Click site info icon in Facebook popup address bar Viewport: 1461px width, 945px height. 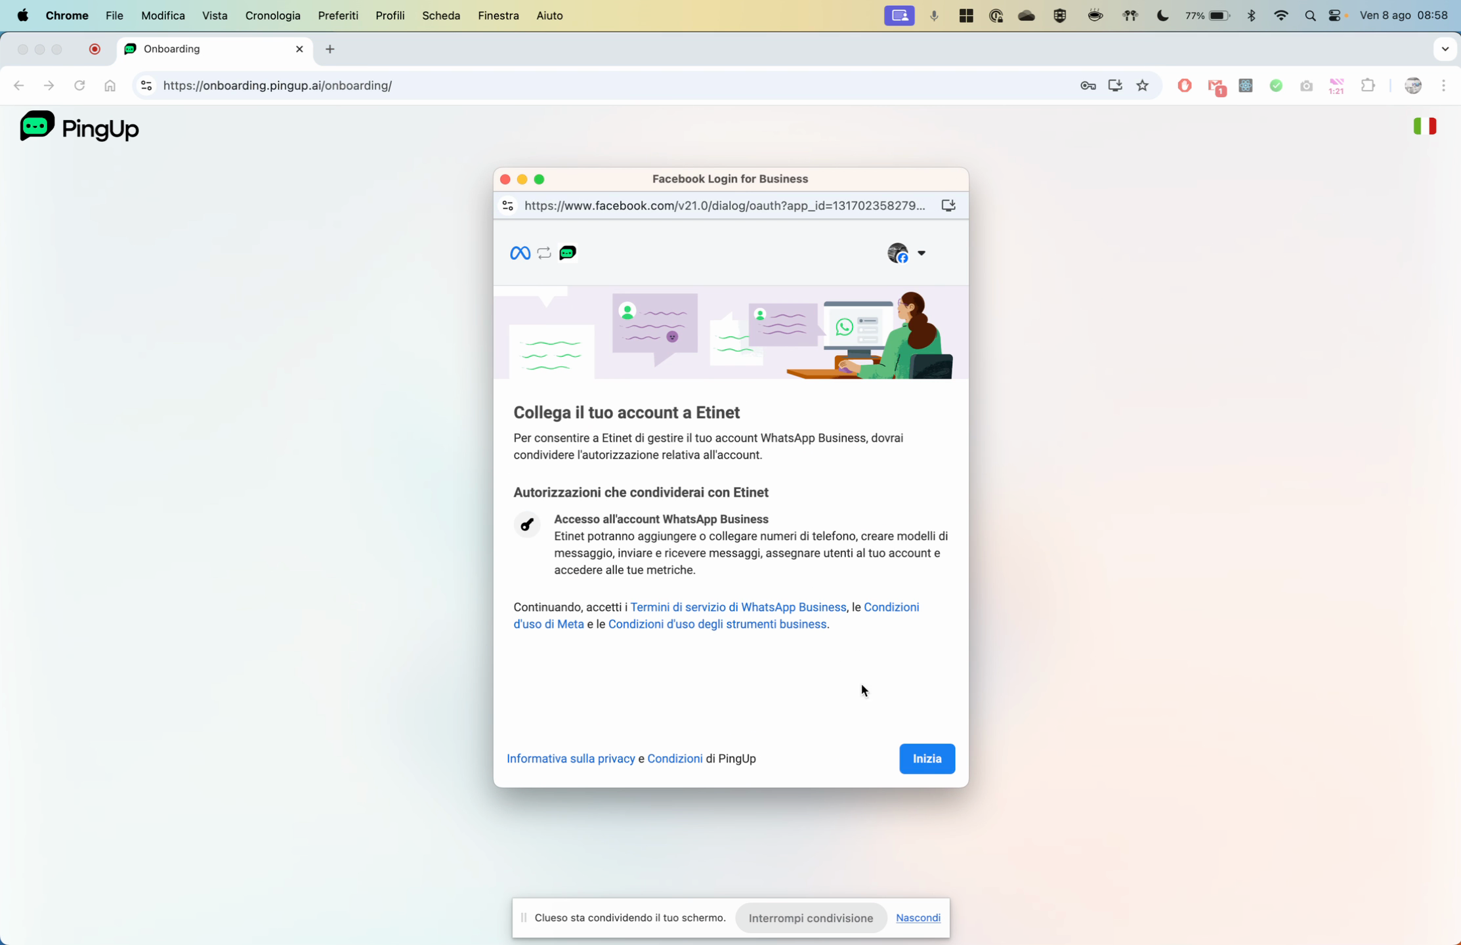(x=507, y=206)
